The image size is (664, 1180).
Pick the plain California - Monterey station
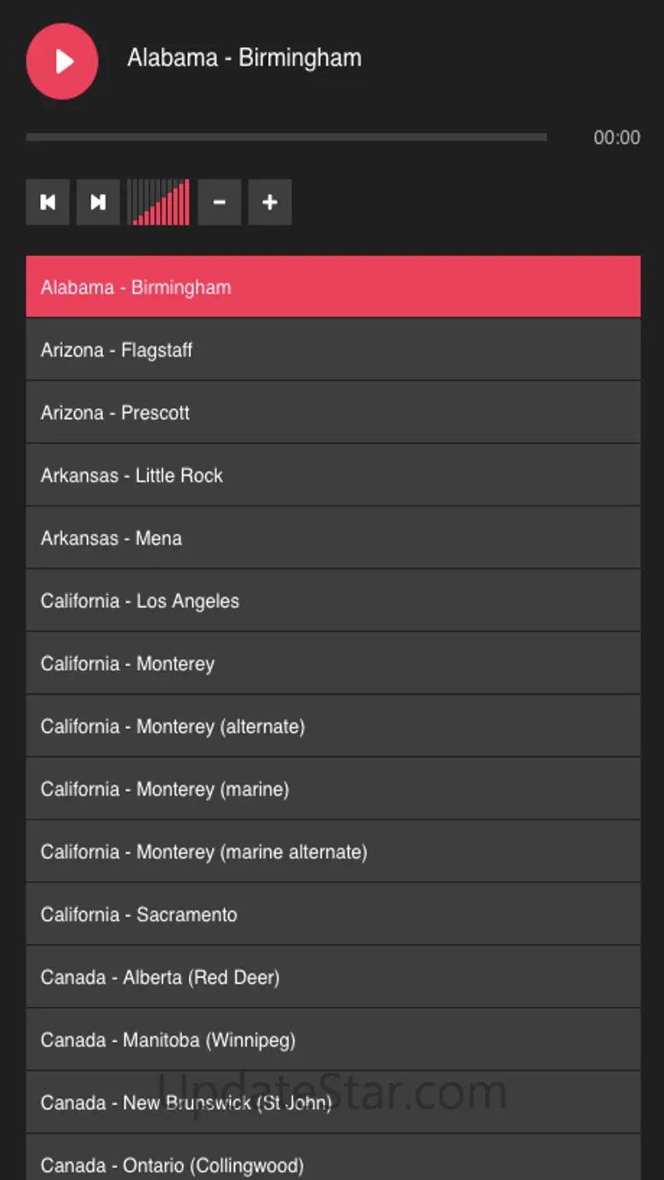[333, 664]
